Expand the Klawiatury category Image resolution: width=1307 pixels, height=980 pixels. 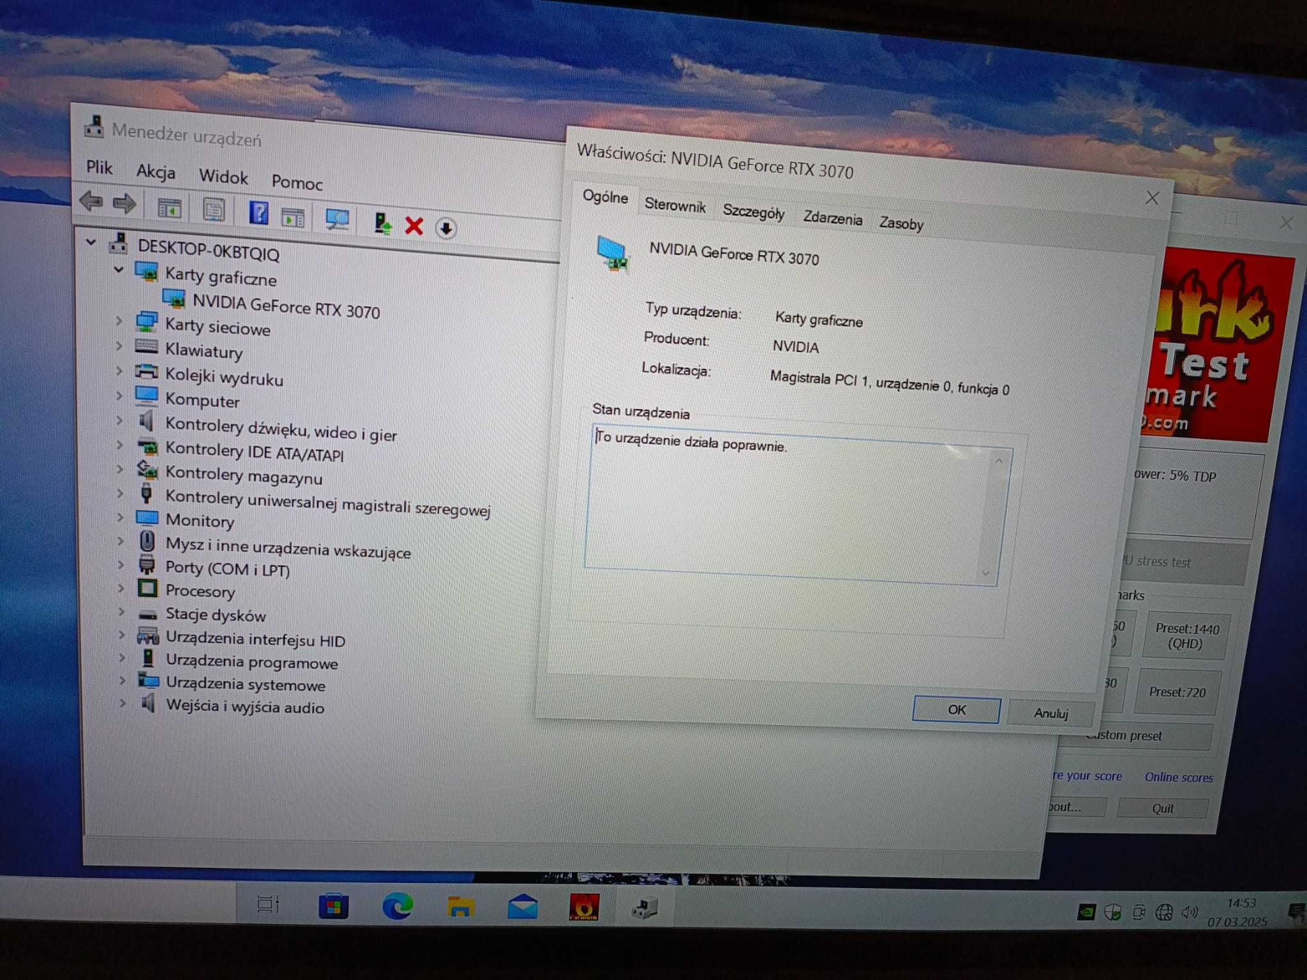click(119, 346)
